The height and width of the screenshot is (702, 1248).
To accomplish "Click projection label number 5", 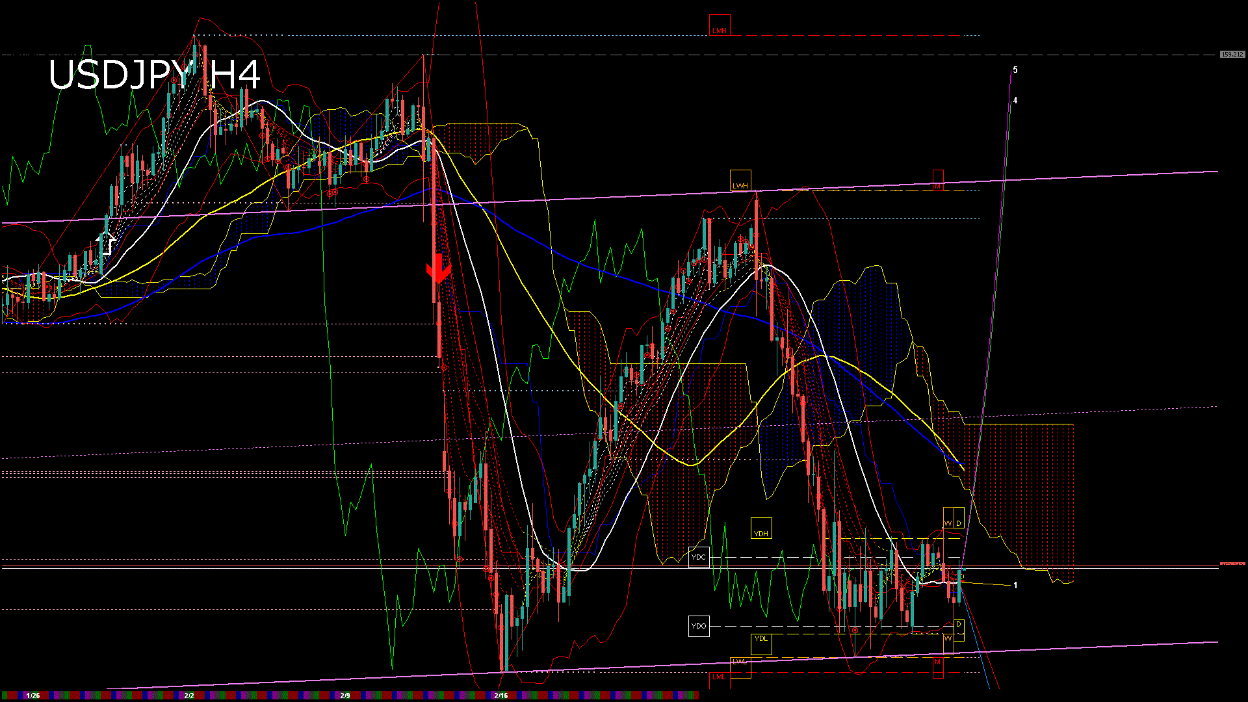I will (x=1015, y=70).
